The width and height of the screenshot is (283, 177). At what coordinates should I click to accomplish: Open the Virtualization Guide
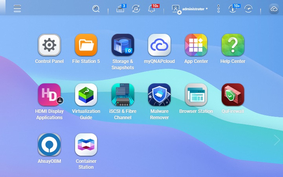(x=86, y=95)
